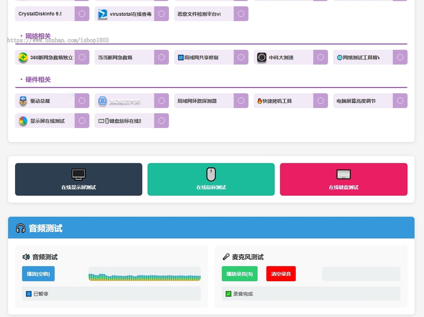Click the 硬件相关 section heading
Viewport: 424px width, 317px height.
[x=38, y=80]
